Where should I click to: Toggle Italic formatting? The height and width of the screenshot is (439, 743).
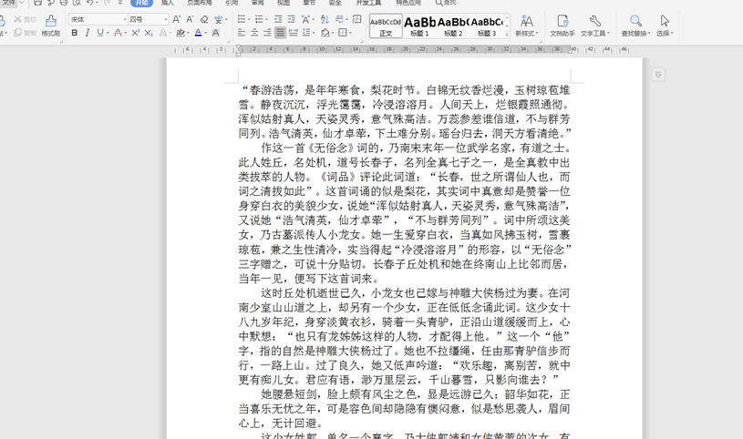click(88, 33)
